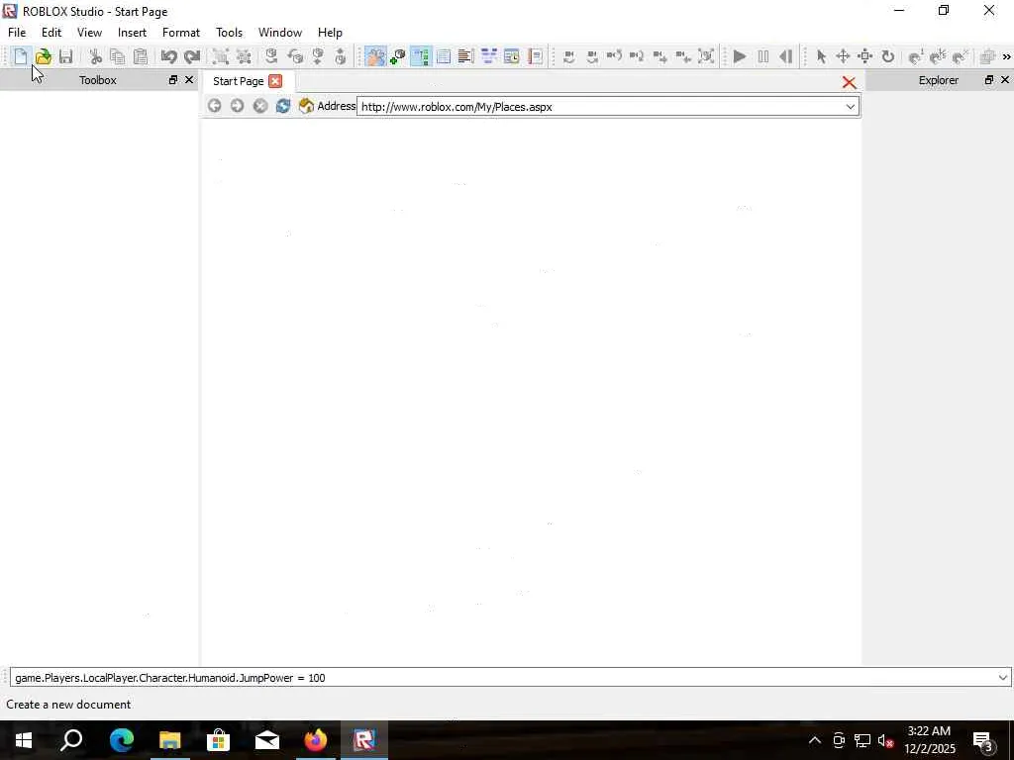Click the Copy icon in toolbar
1014x760 pixels.
(x=118, y=56)
